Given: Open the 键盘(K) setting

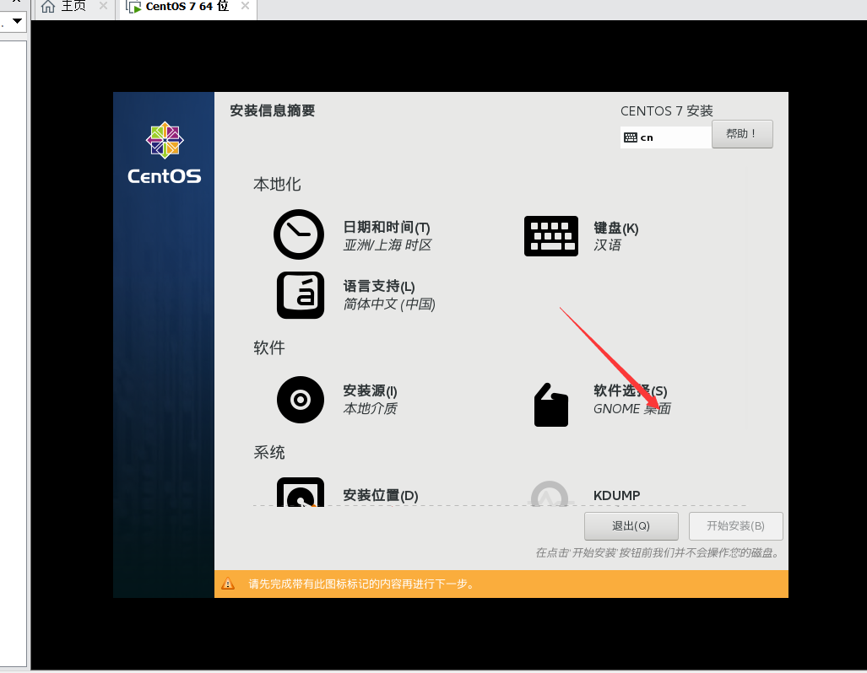Looking at the screenshot, I should [x=616, y=229].
